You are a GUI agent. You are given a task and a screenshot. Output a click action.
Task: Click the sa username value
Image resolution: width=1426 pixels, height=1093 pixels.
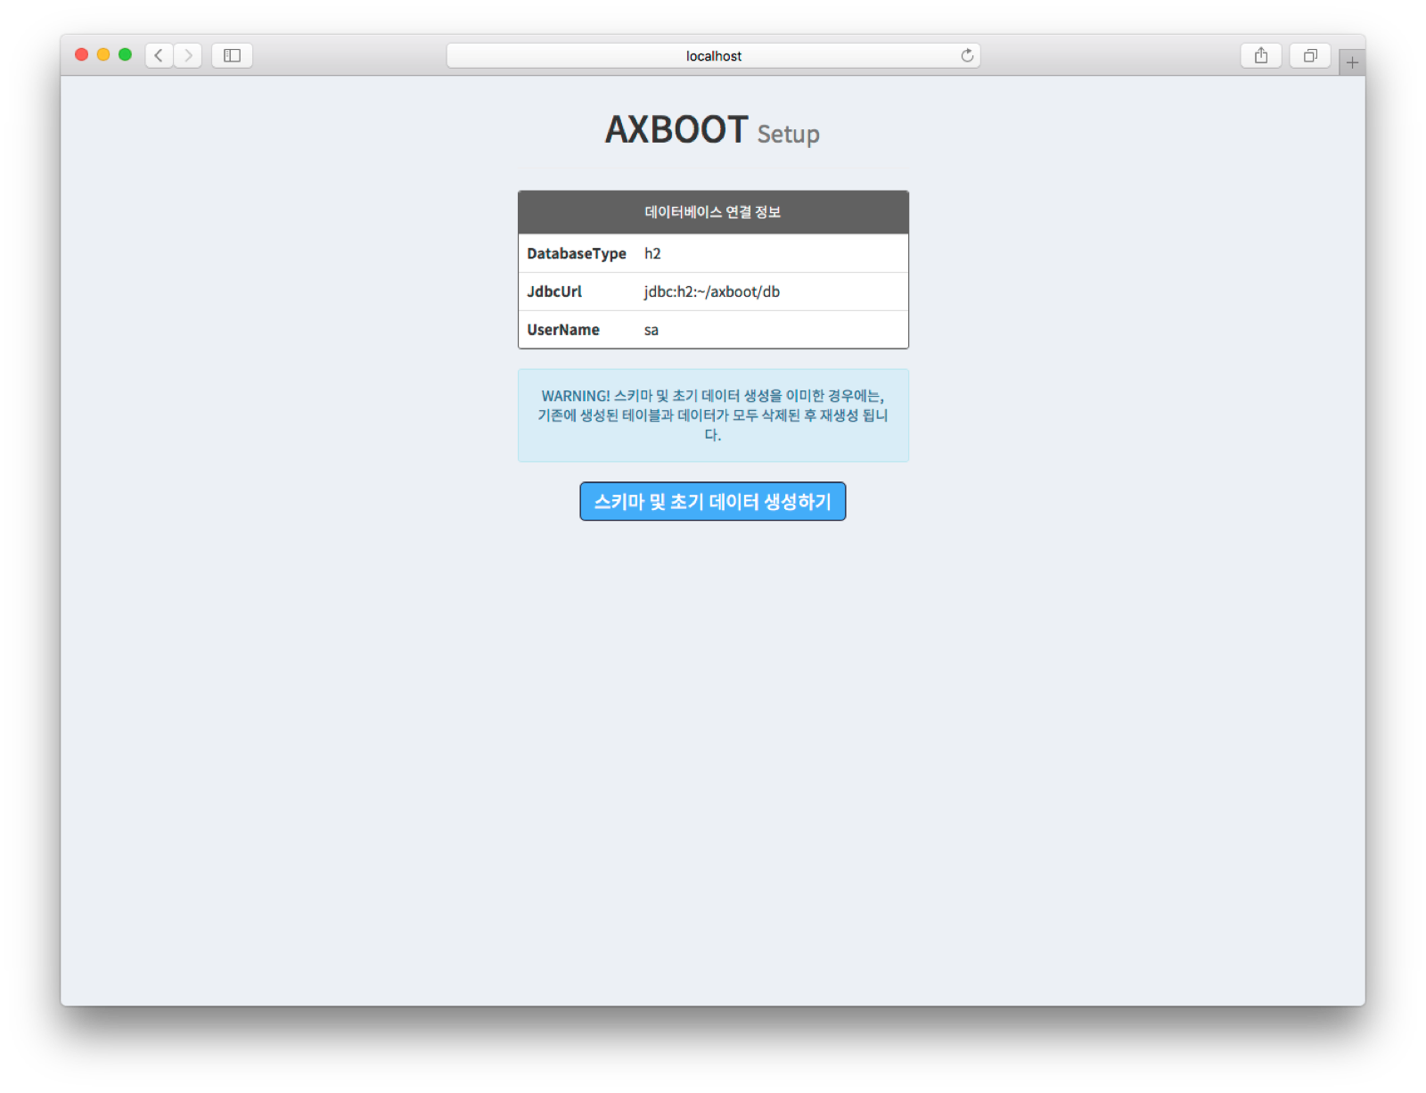tap(652, 330)
